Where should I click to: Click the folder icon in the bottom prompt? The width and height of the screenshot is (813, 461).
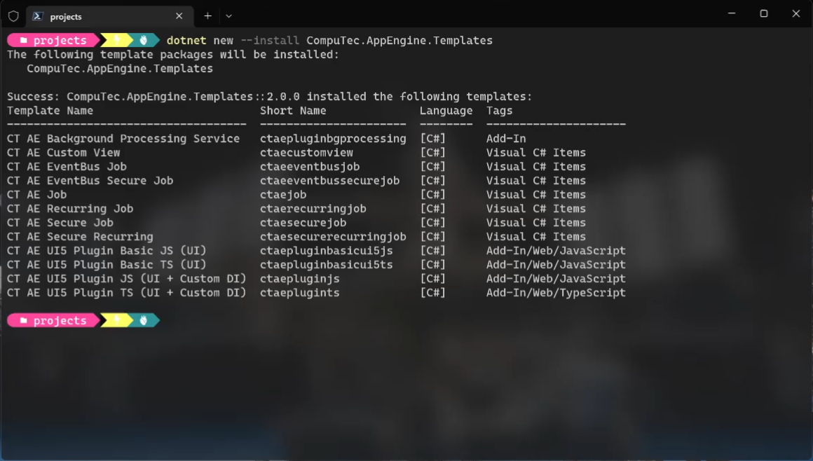pyautogui.click(x=24, y=321)
